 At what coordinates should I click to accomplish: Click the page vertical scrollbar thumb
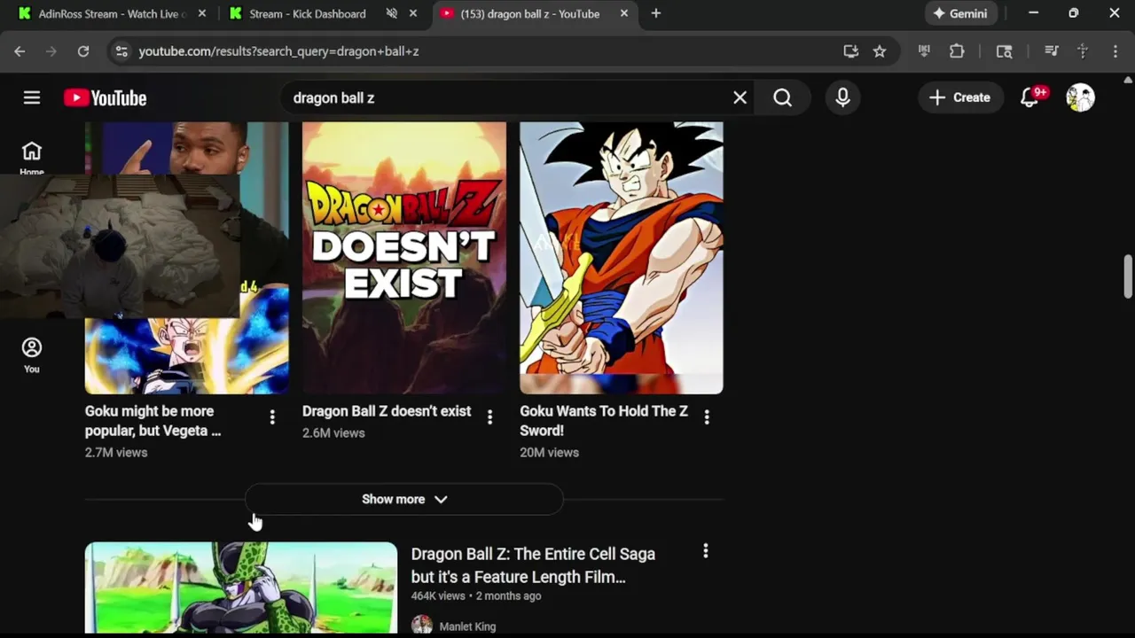pyautogui.click(x=1128, y=276)
